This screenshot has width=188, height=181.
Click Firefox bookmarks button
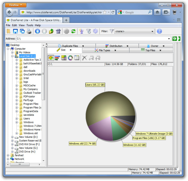[x=166, y=12]
